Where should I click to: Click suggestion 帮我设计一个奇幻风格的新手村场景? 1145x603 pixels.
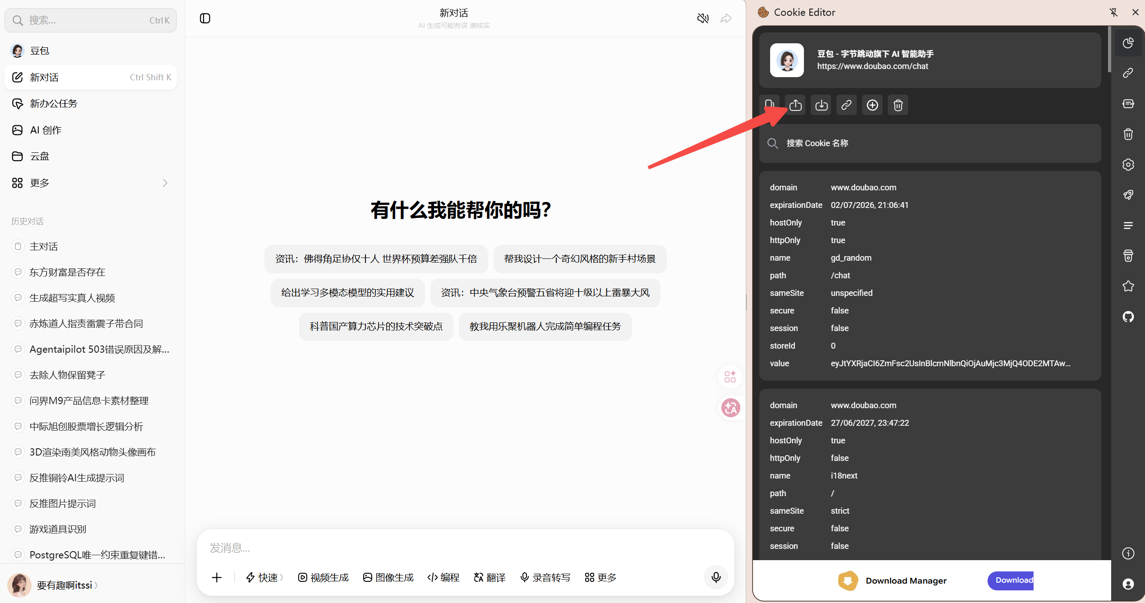coord(580,259)
